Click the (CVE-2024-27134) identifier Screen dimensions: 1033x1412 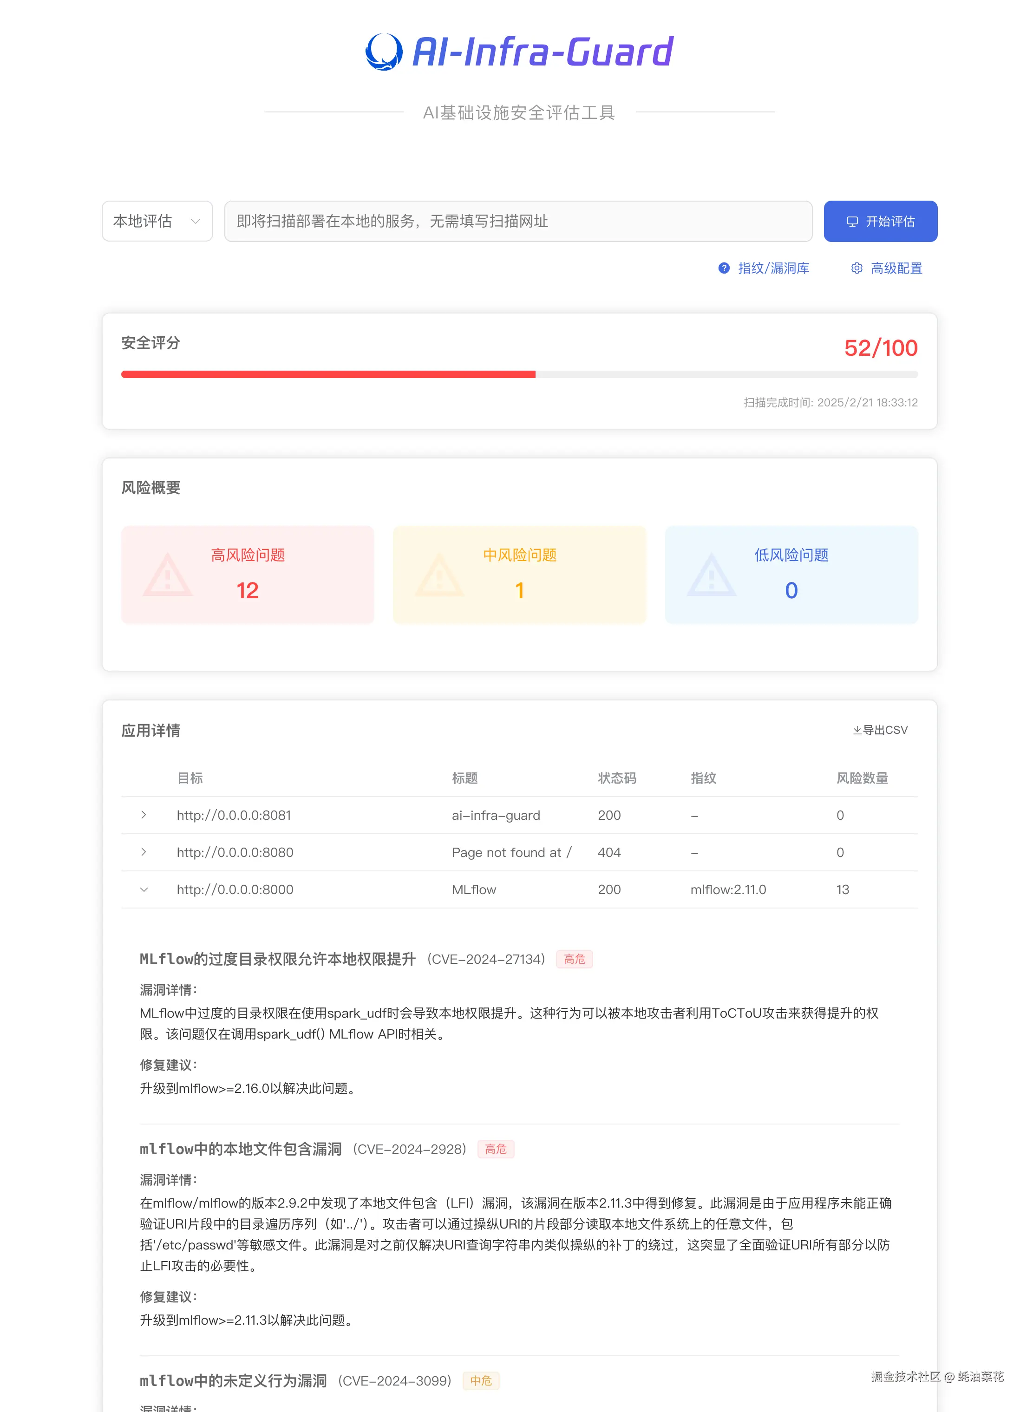pos(486,959)
